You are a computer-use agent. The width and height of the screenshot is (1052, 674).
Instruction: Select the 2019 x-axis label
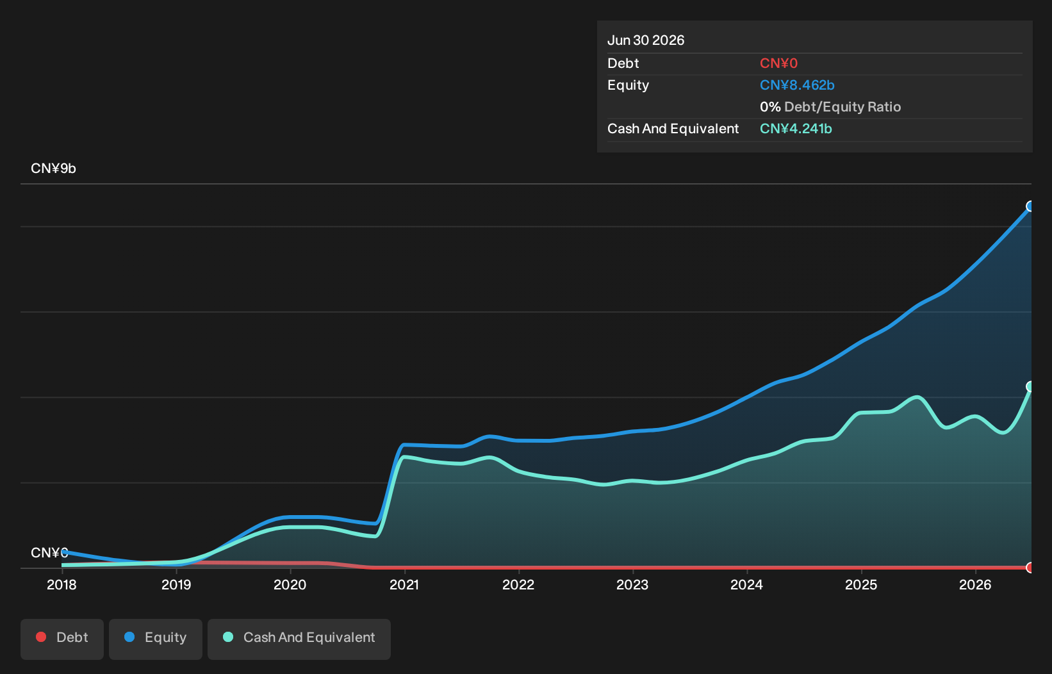click(176, 584)
